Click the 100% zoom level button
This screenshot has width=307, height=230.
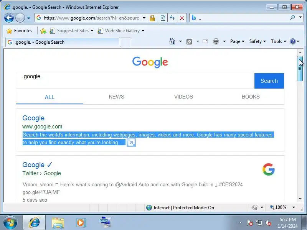click(278, 207)
